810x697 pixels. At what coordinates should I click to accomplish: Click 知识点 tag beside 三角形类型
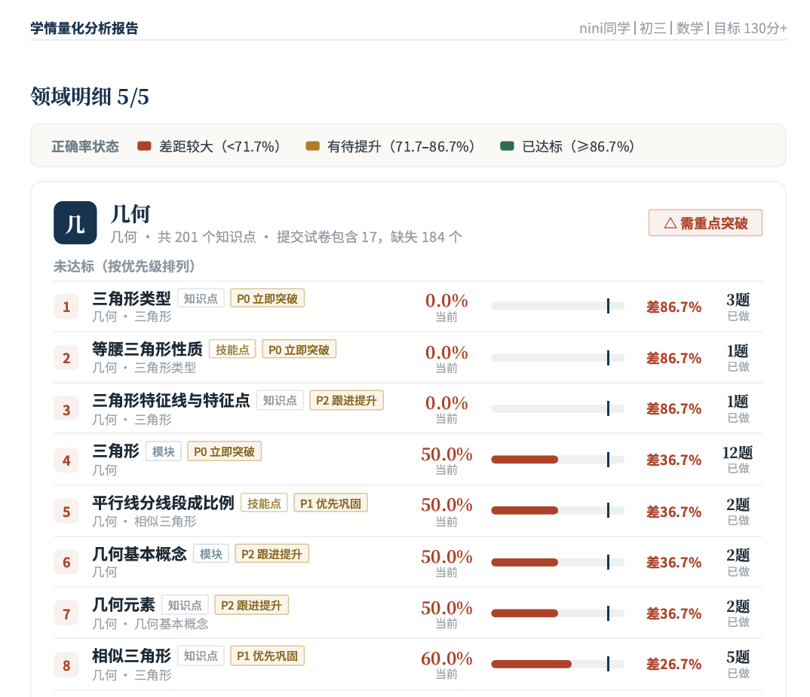click(x=201, y=298)
